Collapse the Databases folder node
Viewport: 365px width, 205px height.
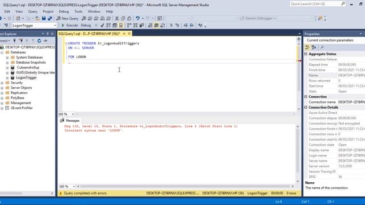click(2, 52)
